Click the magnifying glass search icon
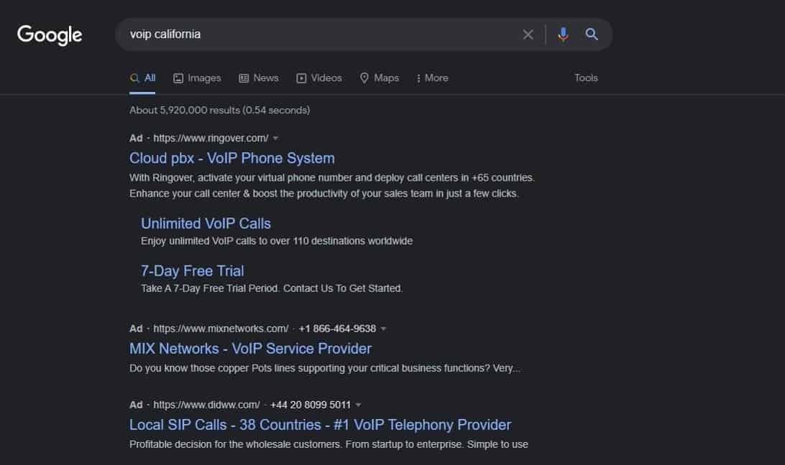785x465 pixels. (x=591, y=34)
